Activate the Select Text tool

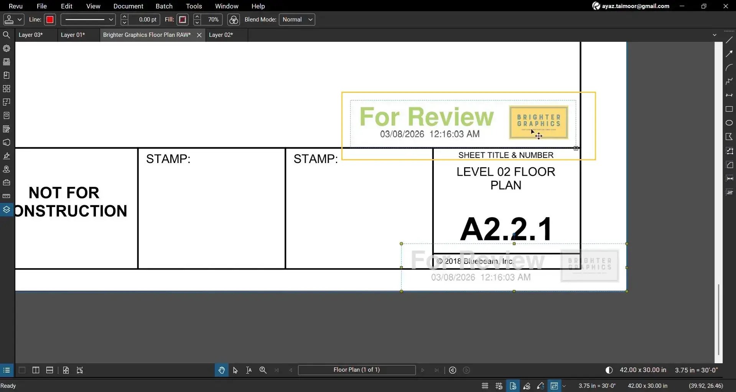(x=249, y=370)
